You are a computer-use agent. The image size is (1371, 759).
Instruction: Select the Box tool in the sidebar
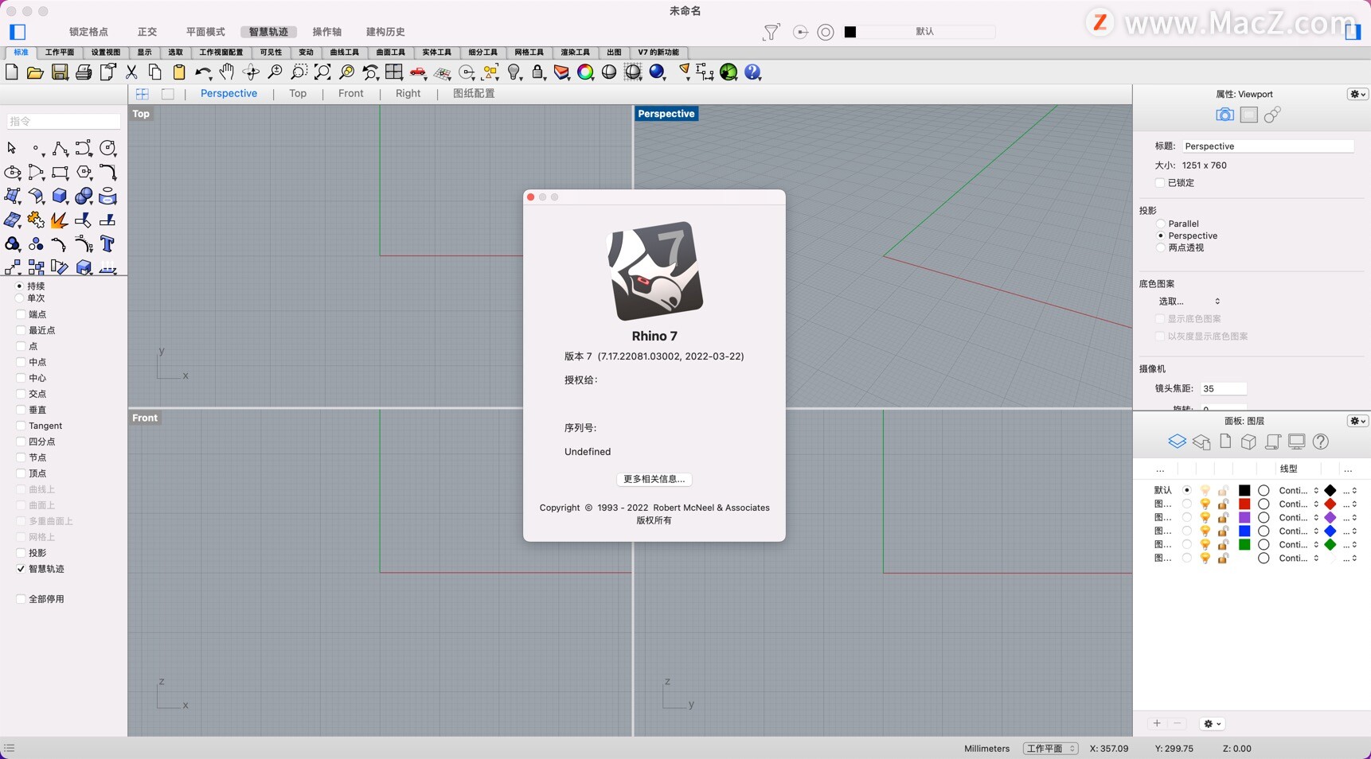click(60, 197)
